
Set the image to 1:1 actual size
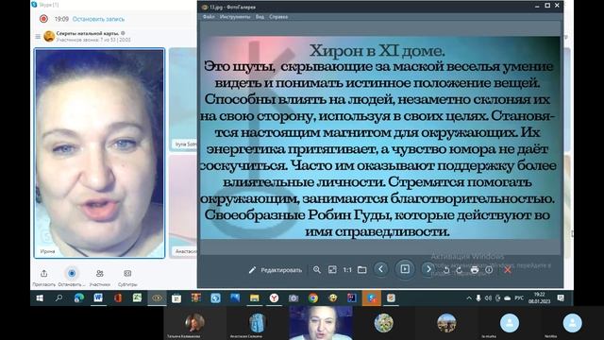point(347,270)
